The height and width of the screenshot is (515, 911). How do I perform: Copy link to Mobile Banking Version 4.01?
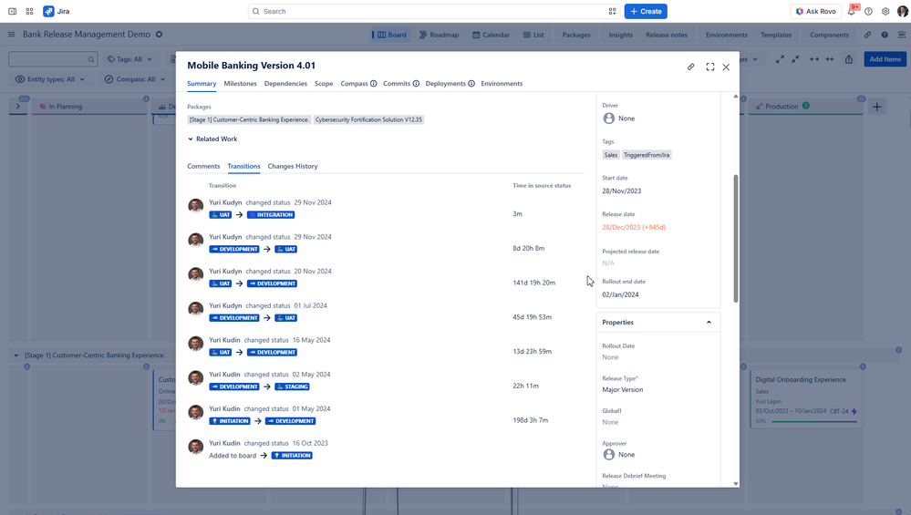click(x=691, y=67)
